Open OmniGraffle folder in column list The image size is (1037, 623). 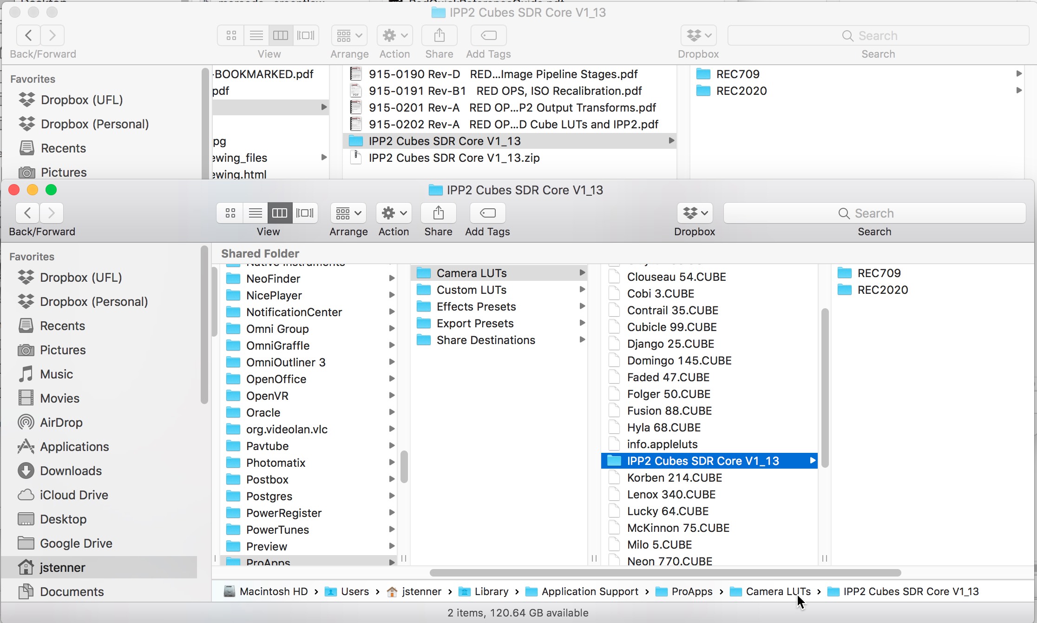(277, 346)
